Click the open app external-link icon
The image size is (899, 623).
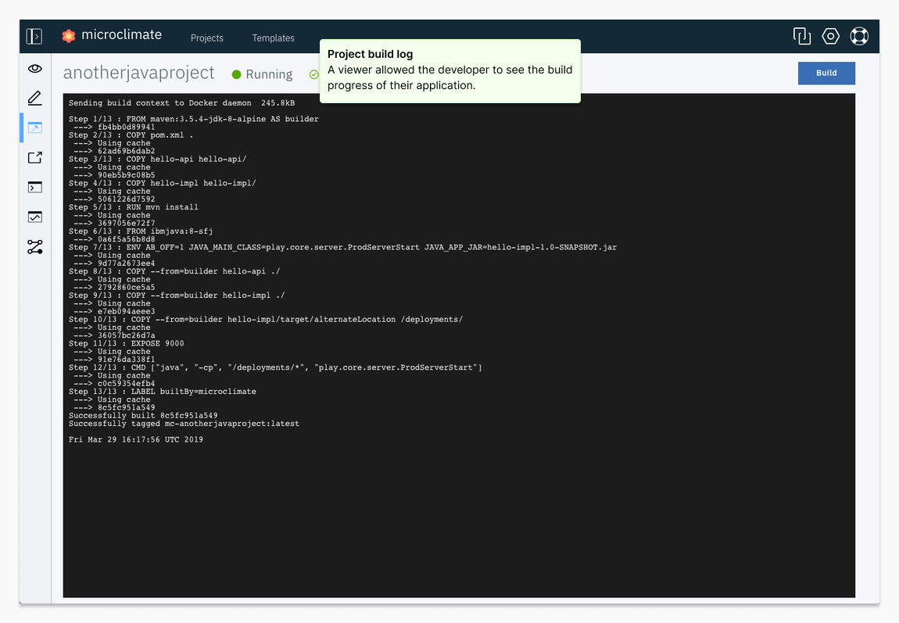[x=34, y=158]
